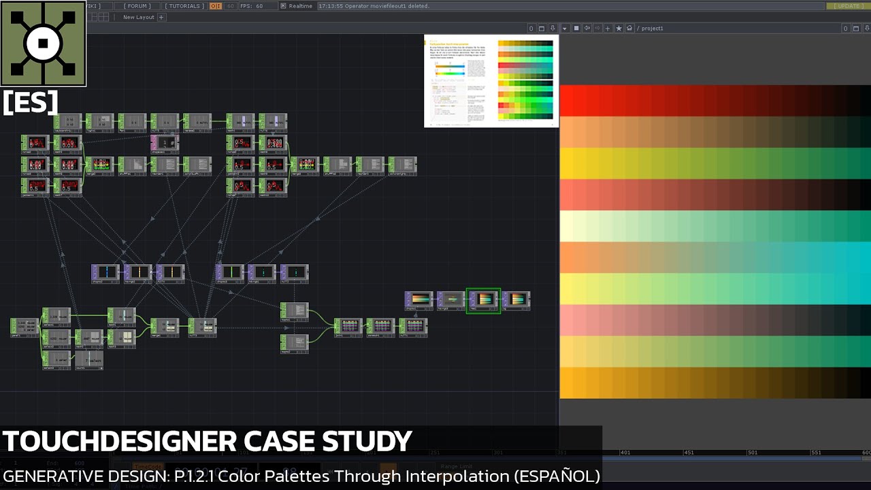Go forward with right arrow in pane bar
The image size is (871, 490).
pos(597,28)
